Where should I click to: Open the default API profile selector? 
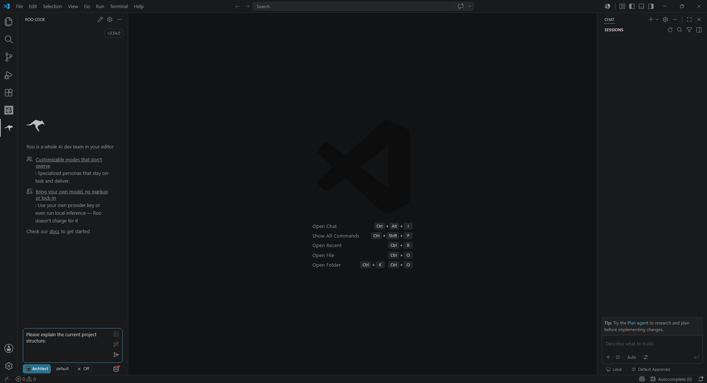click(63, 369)
